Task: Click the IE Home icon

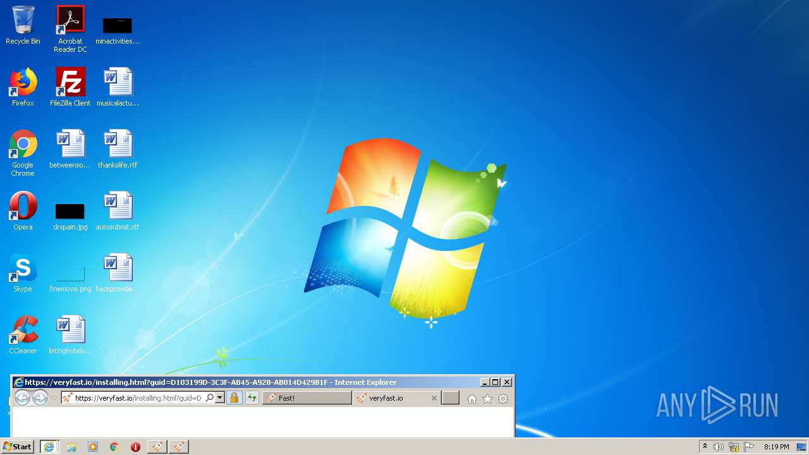Action: [x=472, y=399]
